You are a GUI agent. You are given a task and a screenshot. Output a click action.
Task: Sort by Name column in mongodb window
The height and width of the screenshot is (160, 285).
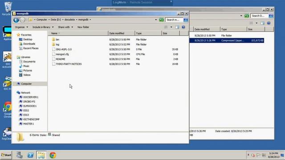point(78,33)
